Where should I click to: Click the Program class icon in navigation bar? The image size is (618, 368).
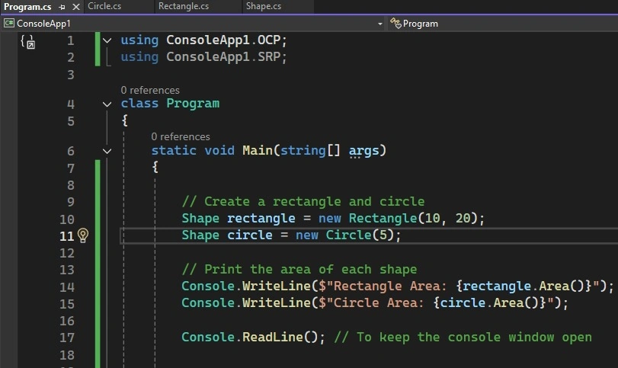[x=395, y=24]
